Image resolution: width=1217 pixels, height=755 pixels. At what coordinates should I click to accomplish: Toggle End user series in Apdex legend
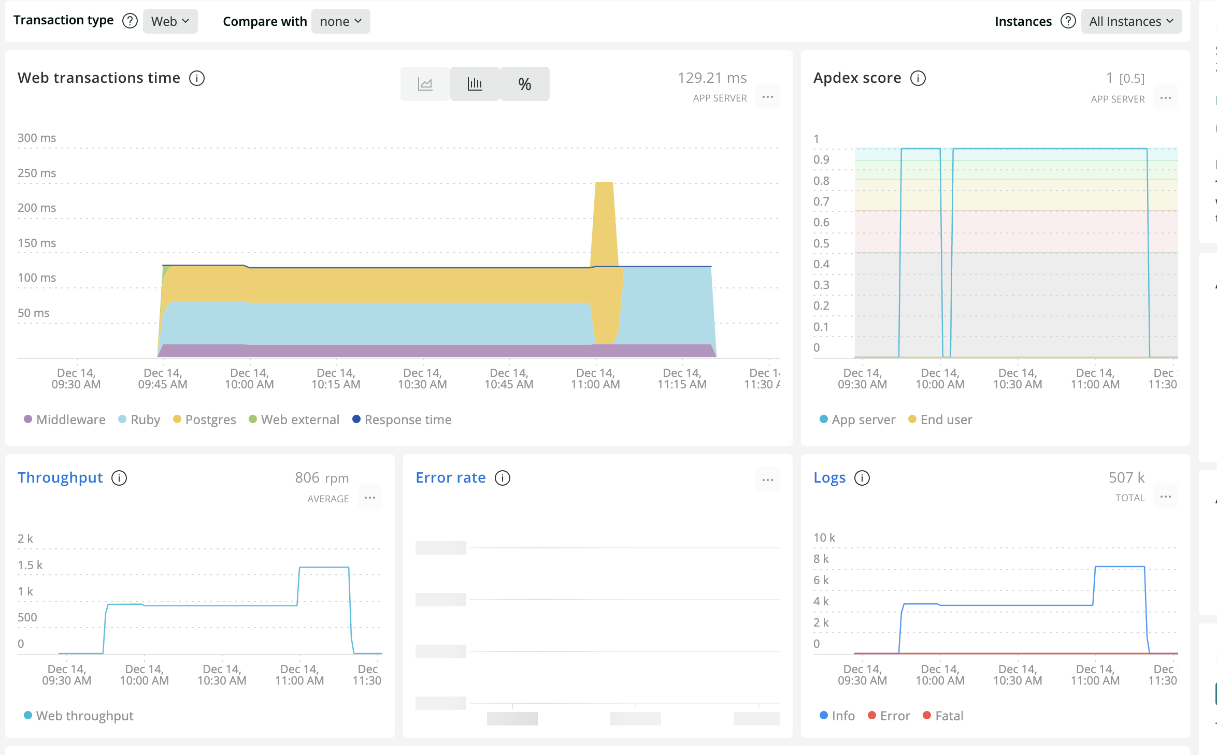[x=940, y=419]
